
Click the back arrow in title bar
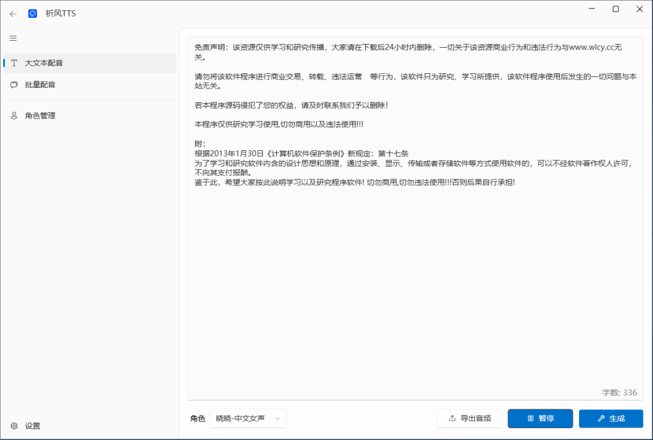click(x=13, y=13)
